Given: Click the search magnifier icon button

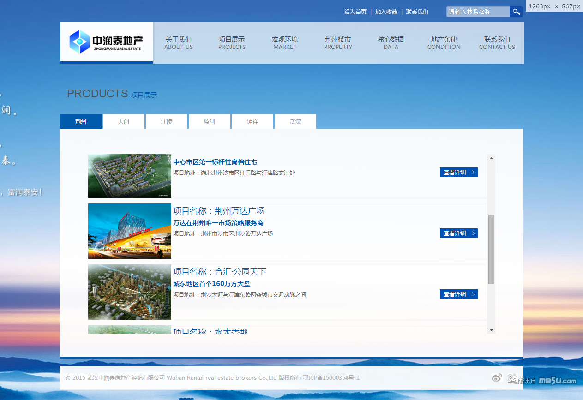Looking at the screenshot, I should [x=516, y=12].
